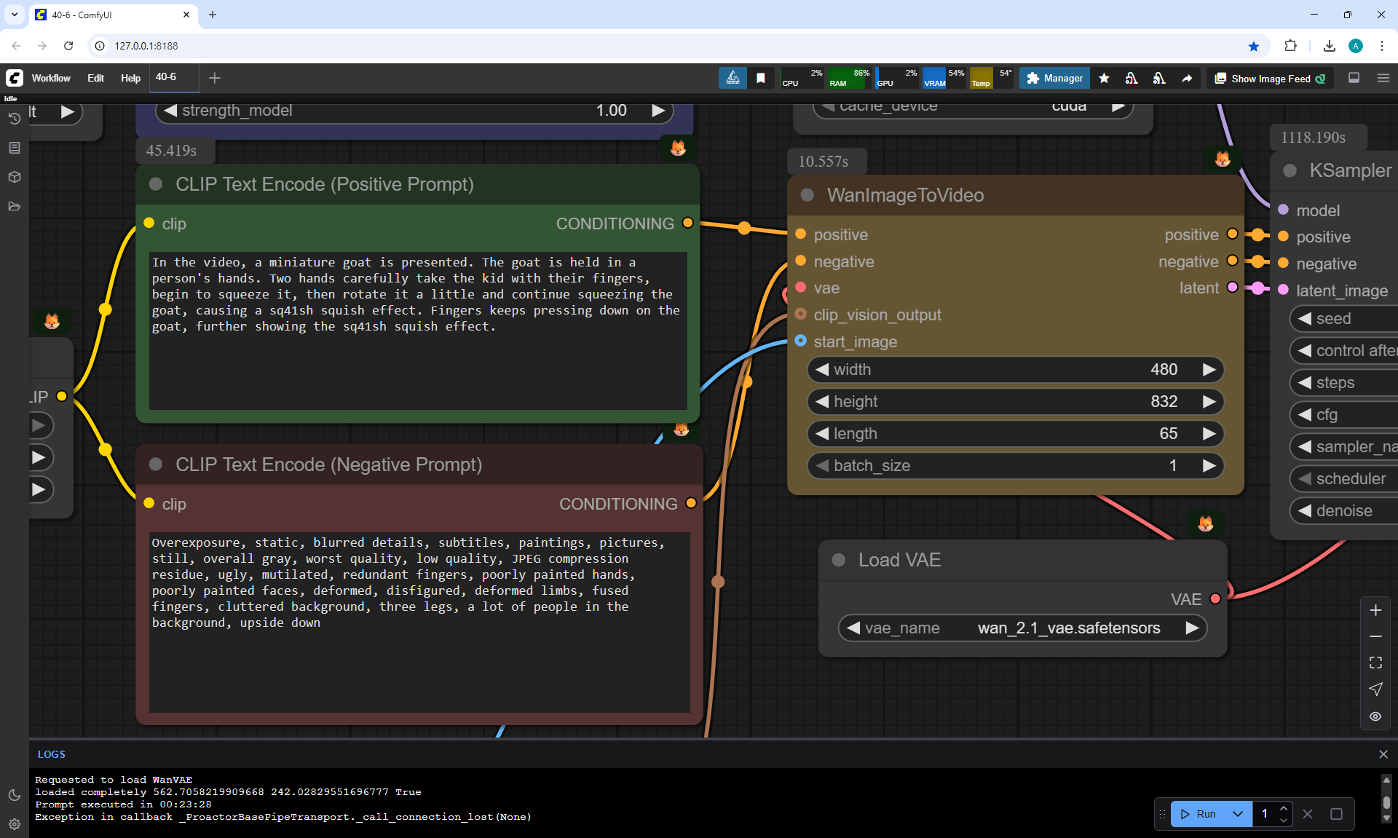Expand the Run button dropdown arrow

coord(1237,814)
